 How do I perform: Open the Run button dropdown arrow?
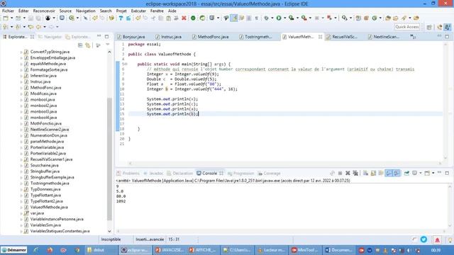click(284, 18)
